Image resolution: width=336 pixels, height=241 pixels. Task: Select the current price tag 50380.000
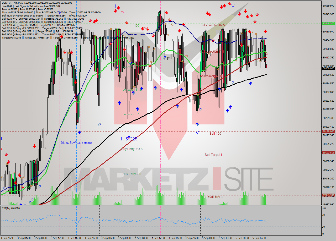click(328, 68)
